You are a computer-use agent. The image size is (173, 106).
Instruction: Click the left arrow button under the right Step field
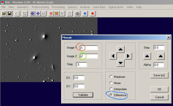click(147, 56)
